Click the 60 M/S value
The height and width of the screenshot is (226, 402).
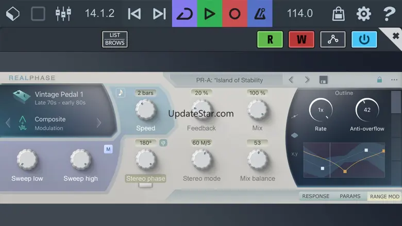pos(201,143)
